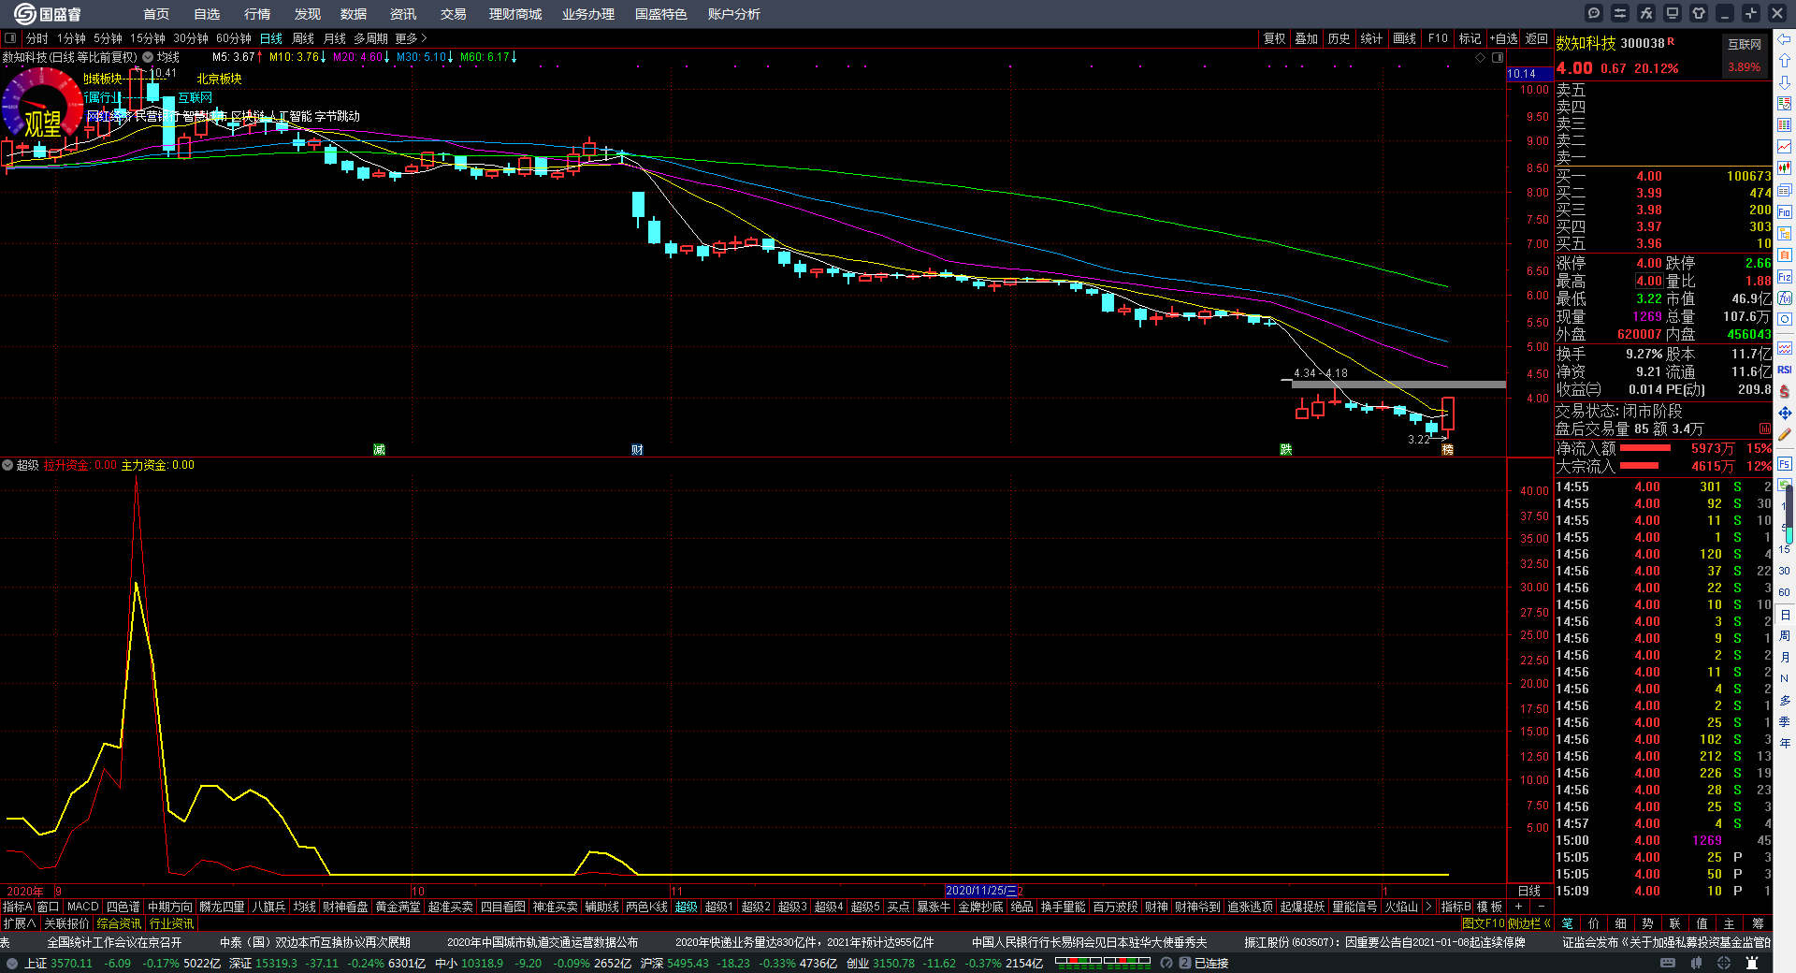This screenshot has height=973, width=1796.
Task: Click the diamond icon above price axis
Action: 1480,58
